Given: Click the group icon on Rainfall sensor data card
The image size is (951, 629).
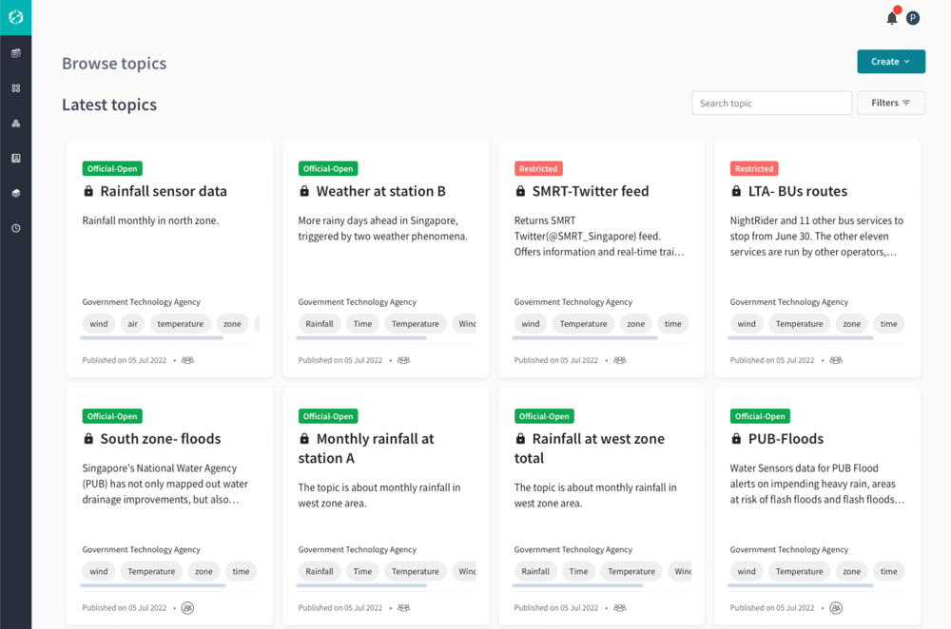Looking at the screenshot, I should point(187,360).
